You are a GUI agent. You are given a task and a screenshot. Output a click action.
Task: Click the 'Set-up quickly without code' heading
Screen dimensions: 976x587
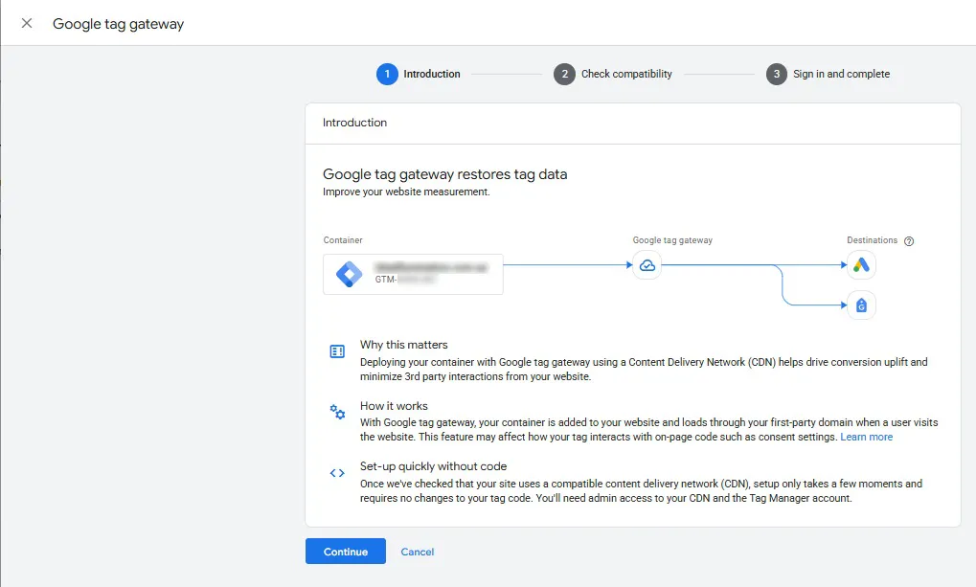(433, 466)
